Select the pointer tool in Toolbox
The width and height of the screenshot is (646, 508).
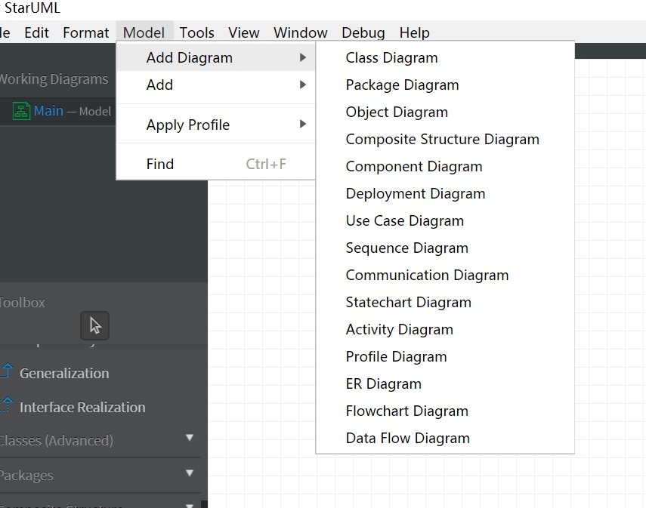[94, 325]
